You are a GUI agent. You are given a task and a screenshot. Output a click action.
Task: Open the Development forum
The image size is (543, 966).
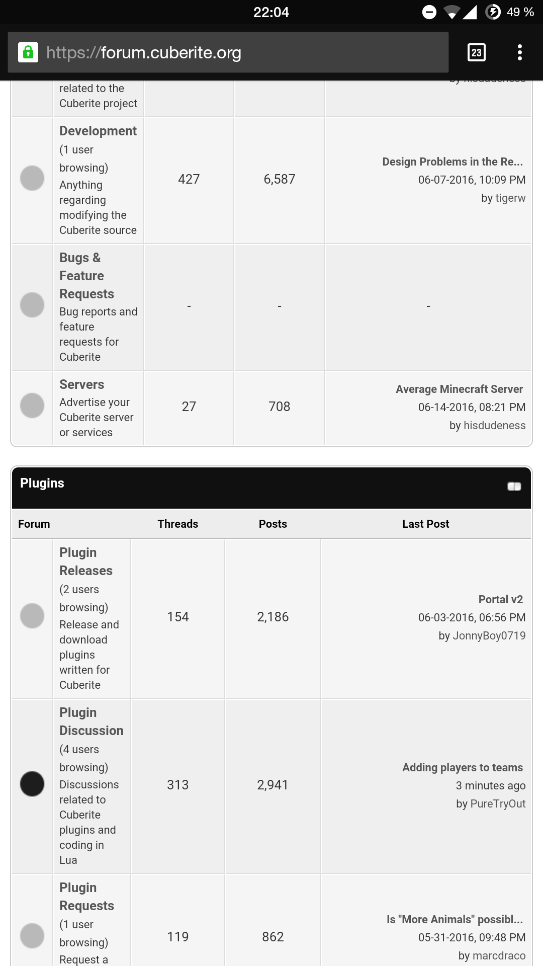98,131
